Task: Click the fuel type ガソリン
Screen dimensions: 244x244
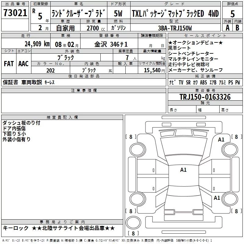Action: pos(118,28)
